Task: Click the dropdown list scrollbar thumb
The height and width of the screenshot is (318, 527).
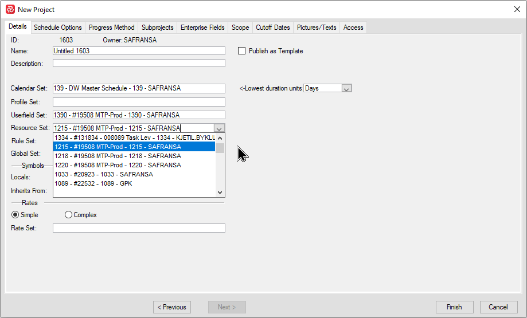Action: point(220,148)
